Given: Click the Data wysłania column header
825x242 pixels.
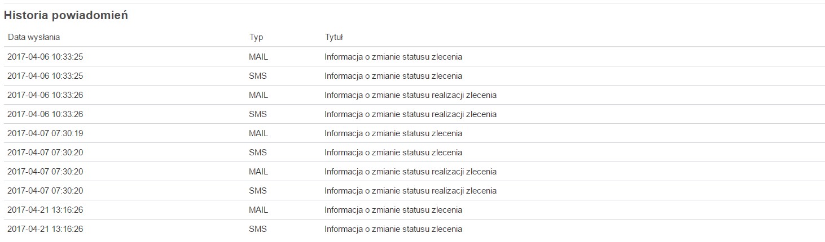Looking at the screenshot, I should point(34,37).
